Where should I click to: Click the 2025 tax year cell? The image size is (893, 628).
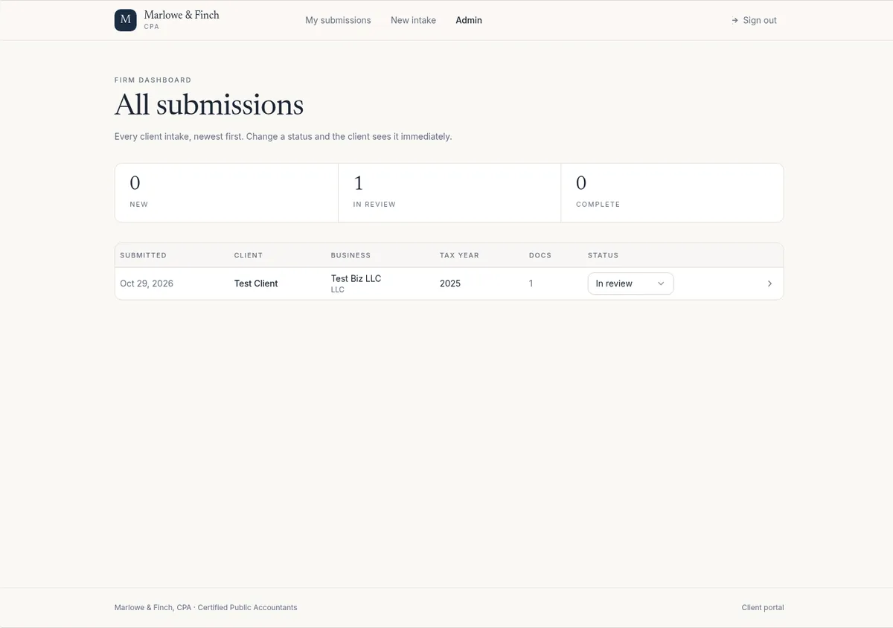(x=450, y=283)
